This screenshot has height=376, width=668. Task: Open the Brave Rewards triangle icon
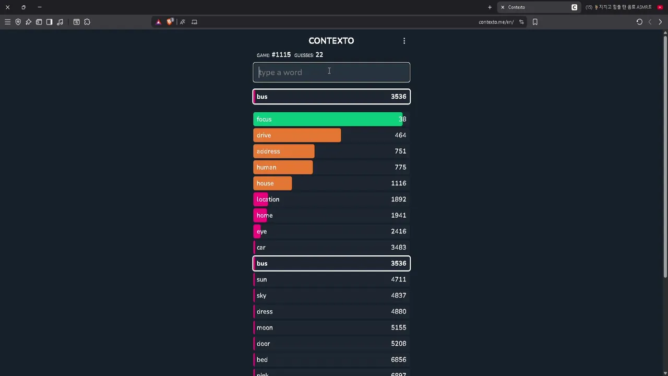159,22
